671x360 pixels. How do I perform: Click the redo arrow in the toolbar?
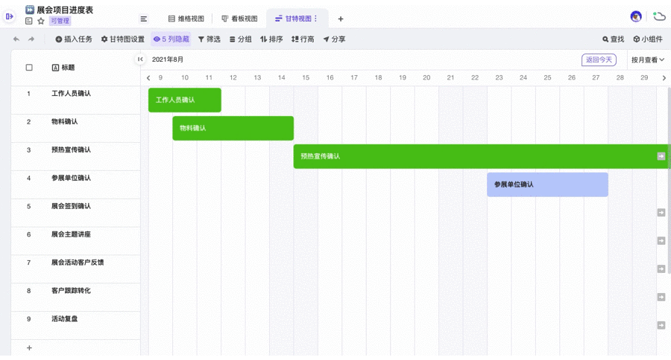[31, 39]
